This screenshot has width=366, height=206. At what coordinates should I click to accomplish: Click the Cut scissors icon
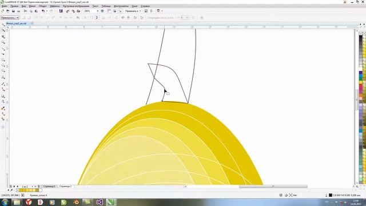[x=25, y=11]
